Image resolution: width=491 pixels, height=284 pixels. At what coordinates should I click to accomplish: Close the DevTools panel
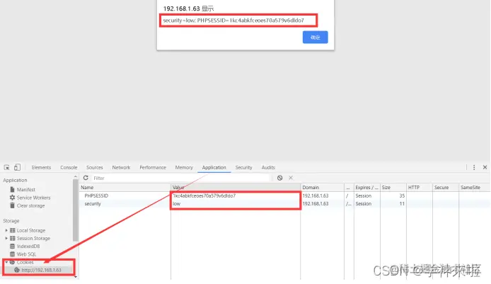click(485, 167)
